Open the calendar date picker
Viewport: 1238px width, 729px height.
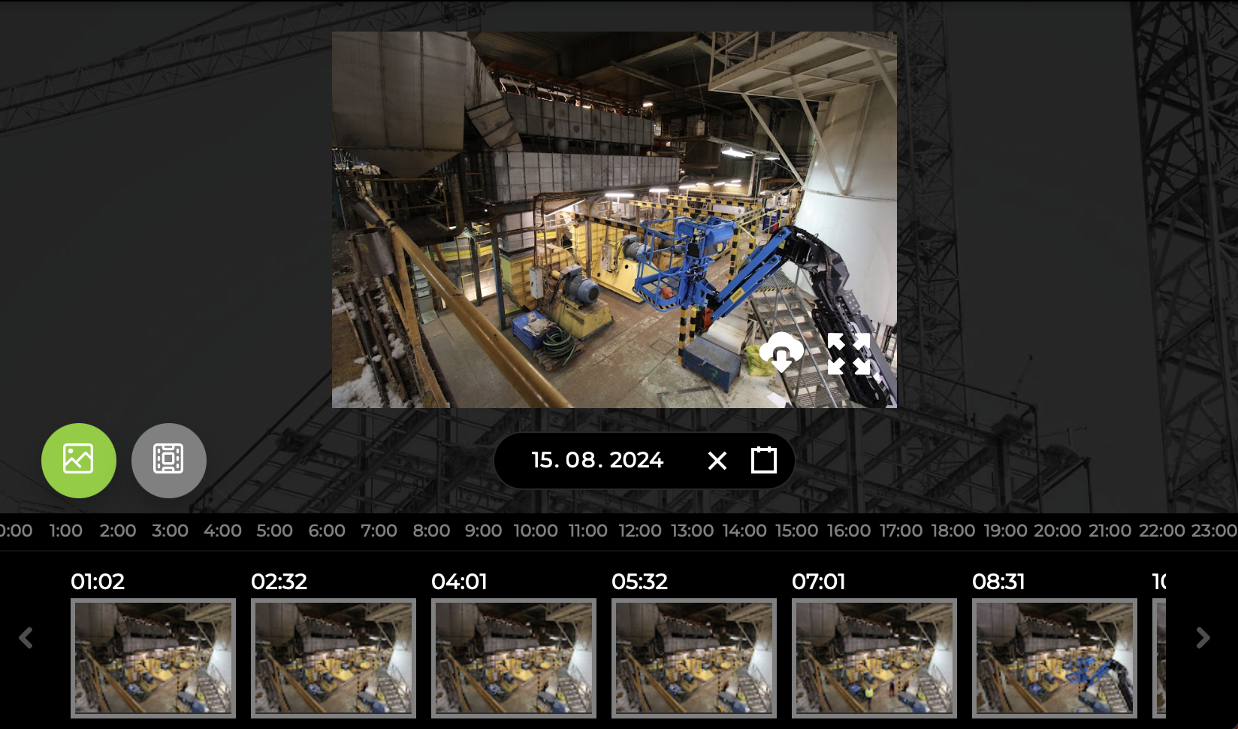pyautogui.click(x=764, y=460)
